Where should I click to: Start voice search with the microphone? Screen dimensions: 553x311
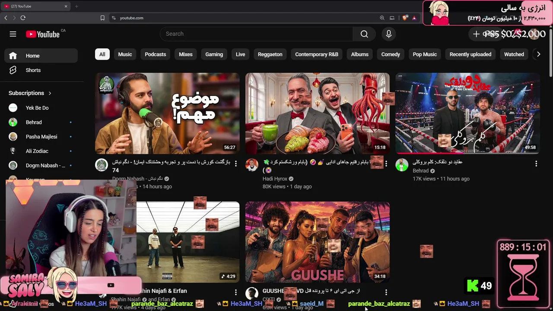[389, 34]
